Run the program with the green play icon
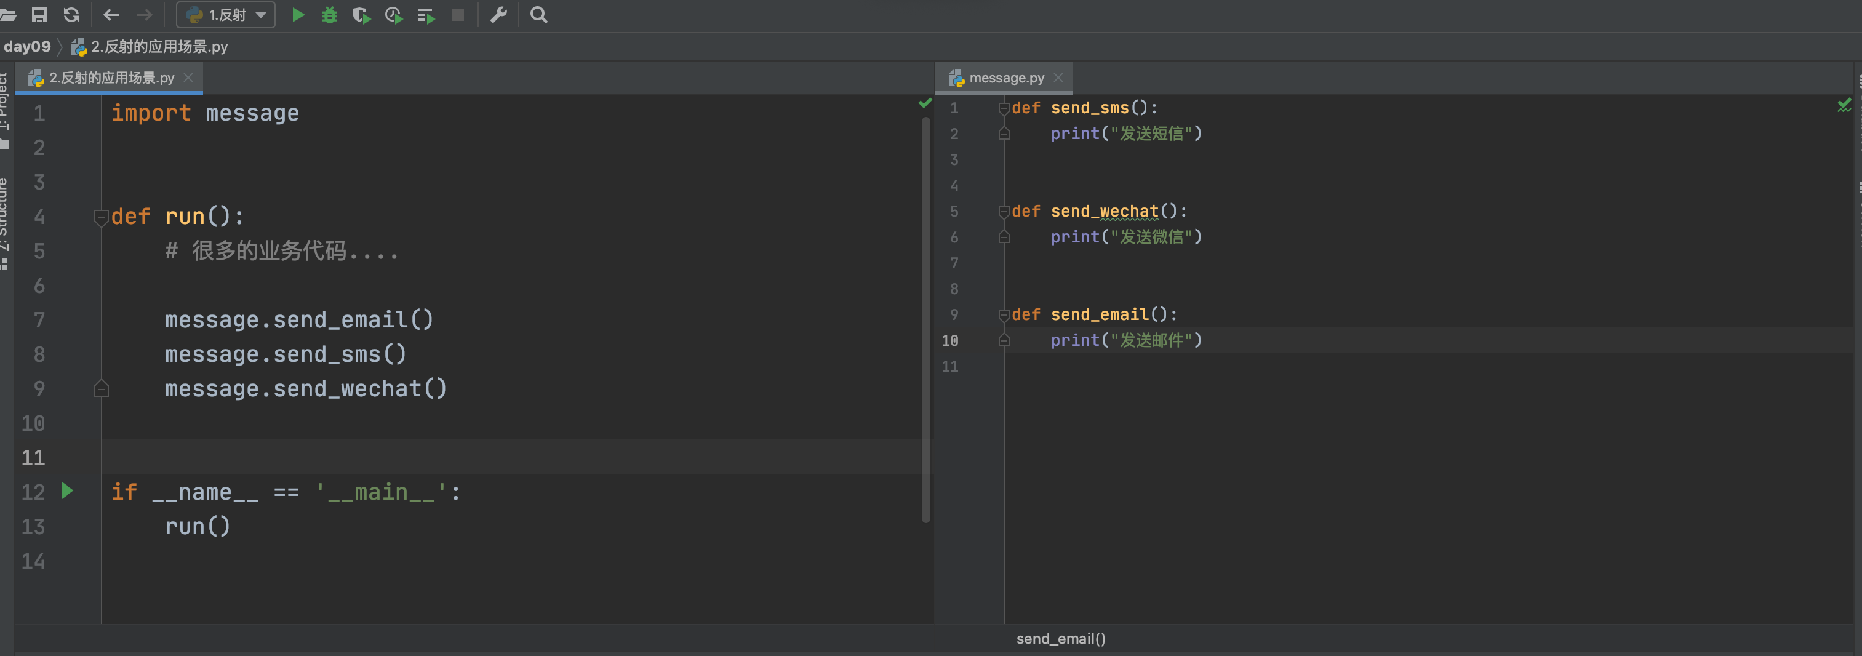Image resolution: width=1862 pixels, height=656 pixels. point(298,15)
